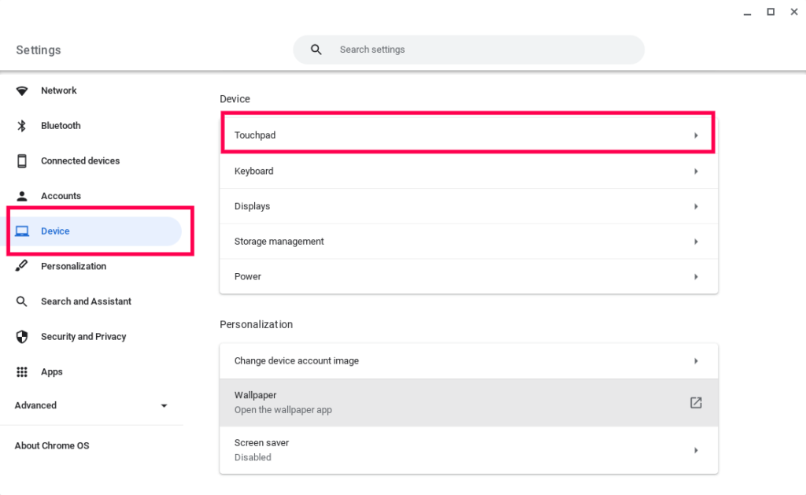Click the Settings title text
The image size is (806, 495).
39,50
